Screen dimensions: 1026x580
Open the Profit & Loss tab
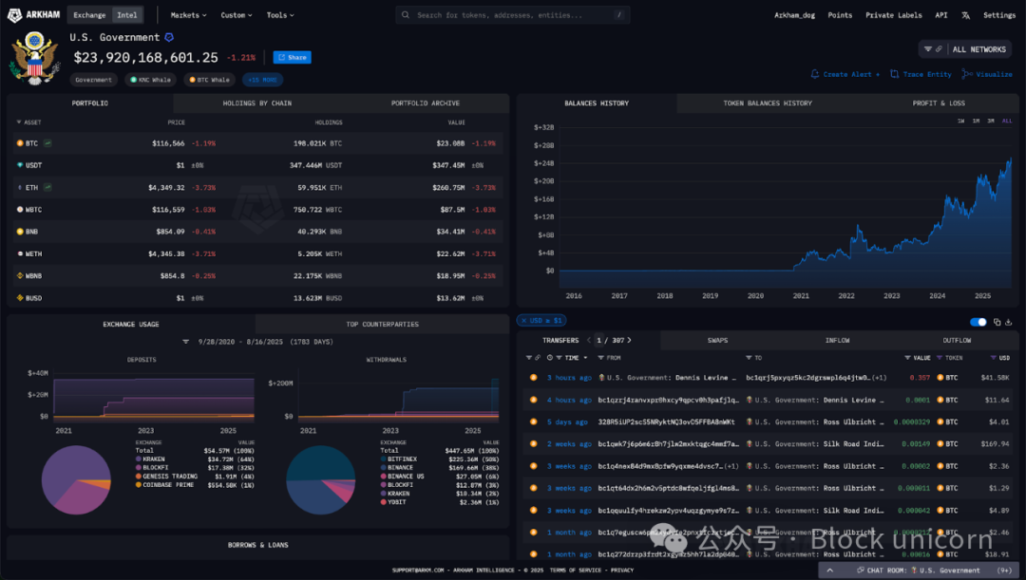[938, 103]
